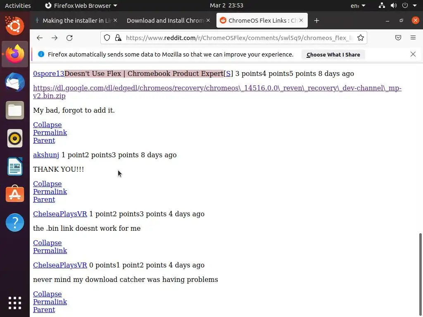Open a new browser tab

(x=317, y=21)
